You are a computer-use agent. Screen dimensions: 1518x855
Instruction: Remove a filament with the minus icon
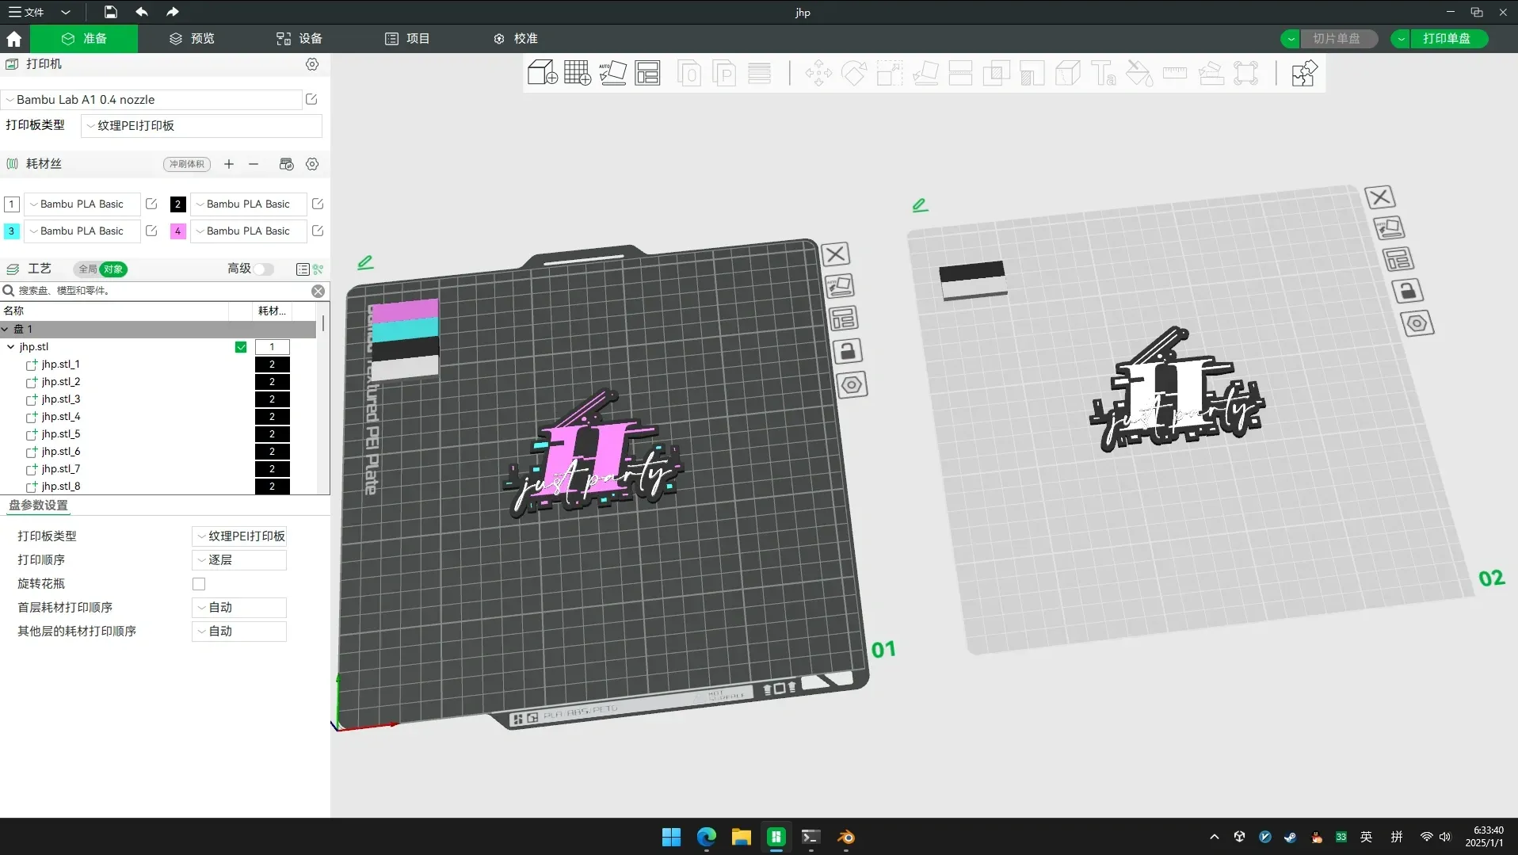pos(254,164)
